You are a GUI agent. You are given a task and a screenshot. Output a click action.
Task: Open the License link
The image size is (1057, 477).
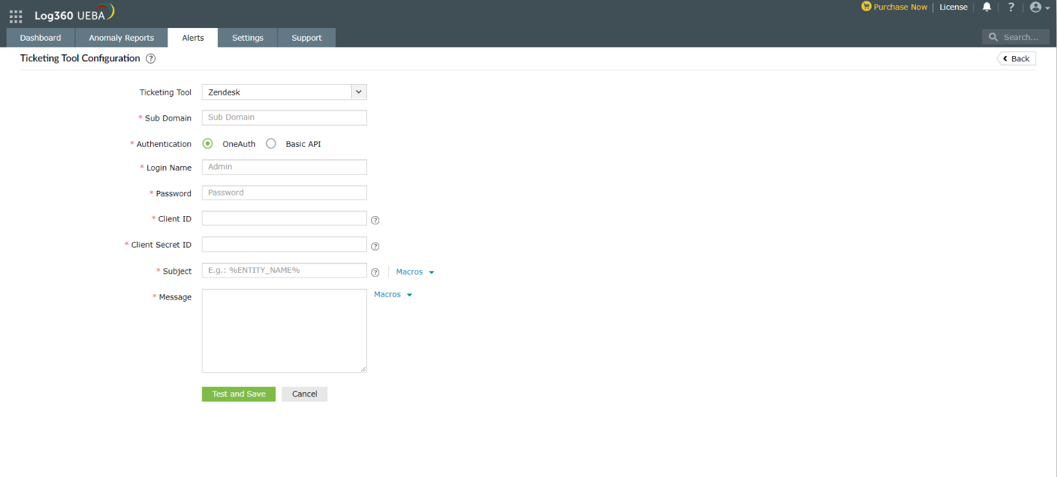[x=953, y=7]
